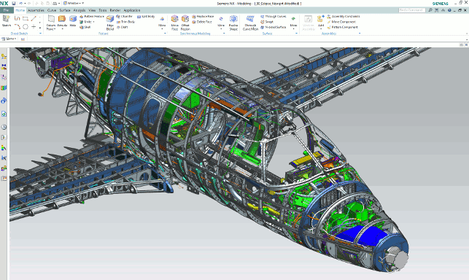Click the command finder search icon
Image resolution: width=469 pixels, height=280 pixels.
click(x=430, y=10)
